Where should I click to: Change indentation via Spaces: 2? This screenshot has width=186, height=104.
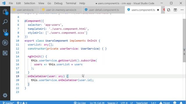click(112, 103)
